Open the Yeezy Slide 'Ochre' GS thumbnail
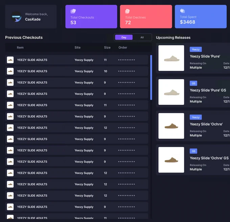This screenshot has height=222, width=230. (x=171, y=160)
